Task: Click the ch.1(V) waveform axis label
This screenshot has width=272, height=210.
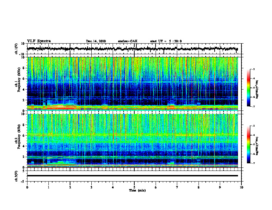Action: 16,49
